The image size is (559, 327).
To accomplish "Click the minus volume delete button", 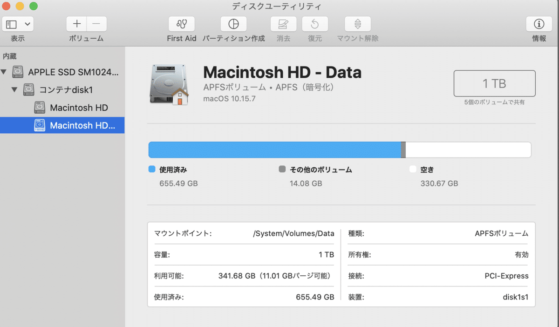I will tap(96, 24).
